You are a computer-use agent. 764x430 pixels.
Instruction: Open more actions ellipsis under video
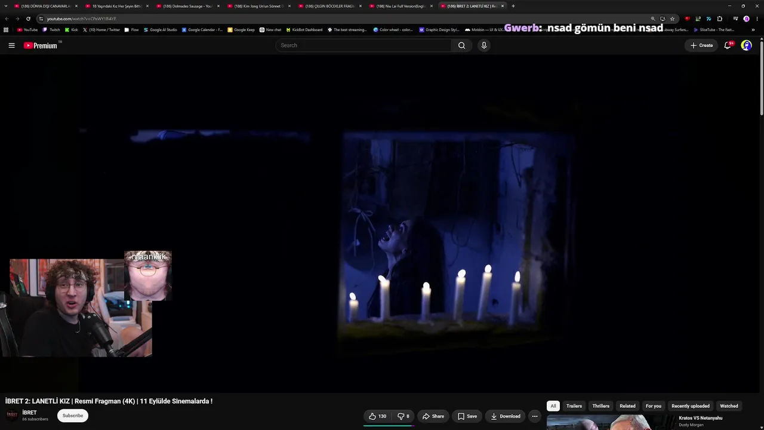point(535,416)
